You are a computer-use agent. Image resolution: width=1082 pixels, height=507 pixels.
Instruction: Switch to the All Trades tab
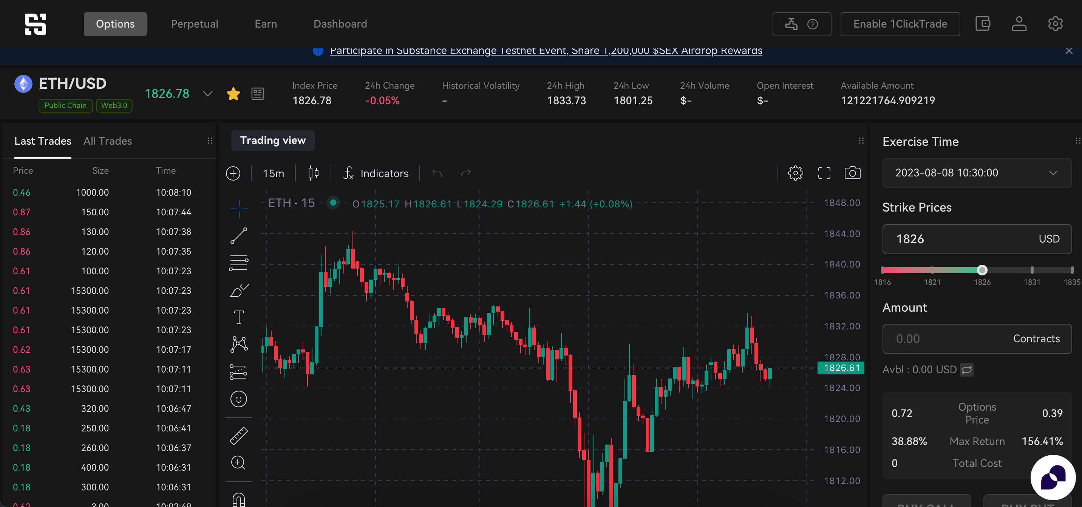point(108,141)
